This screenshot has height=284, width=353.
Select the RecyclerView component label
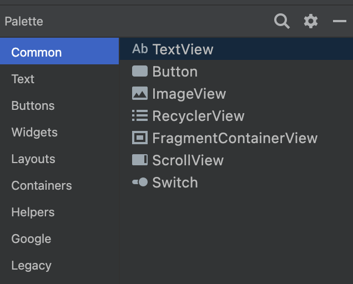tap(198, 116)
